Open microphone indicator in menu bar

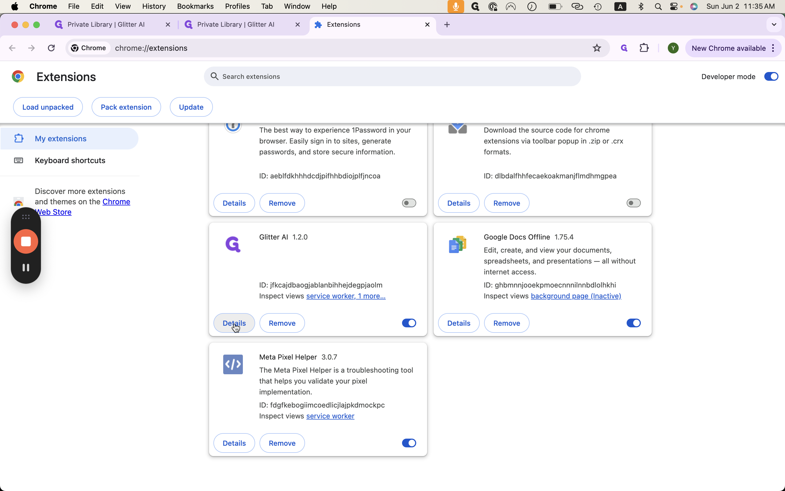pyautogui.click(x=456, y=7)
